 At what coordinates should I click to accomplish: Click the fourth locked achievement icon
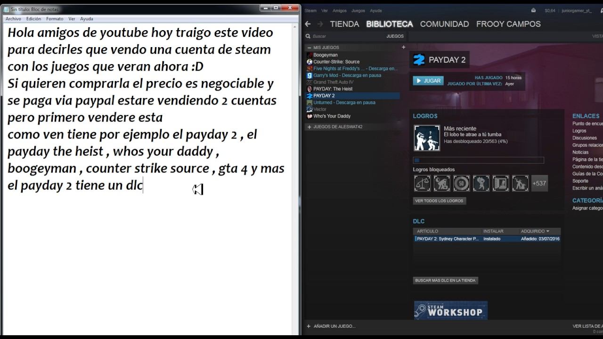point(481,183)
